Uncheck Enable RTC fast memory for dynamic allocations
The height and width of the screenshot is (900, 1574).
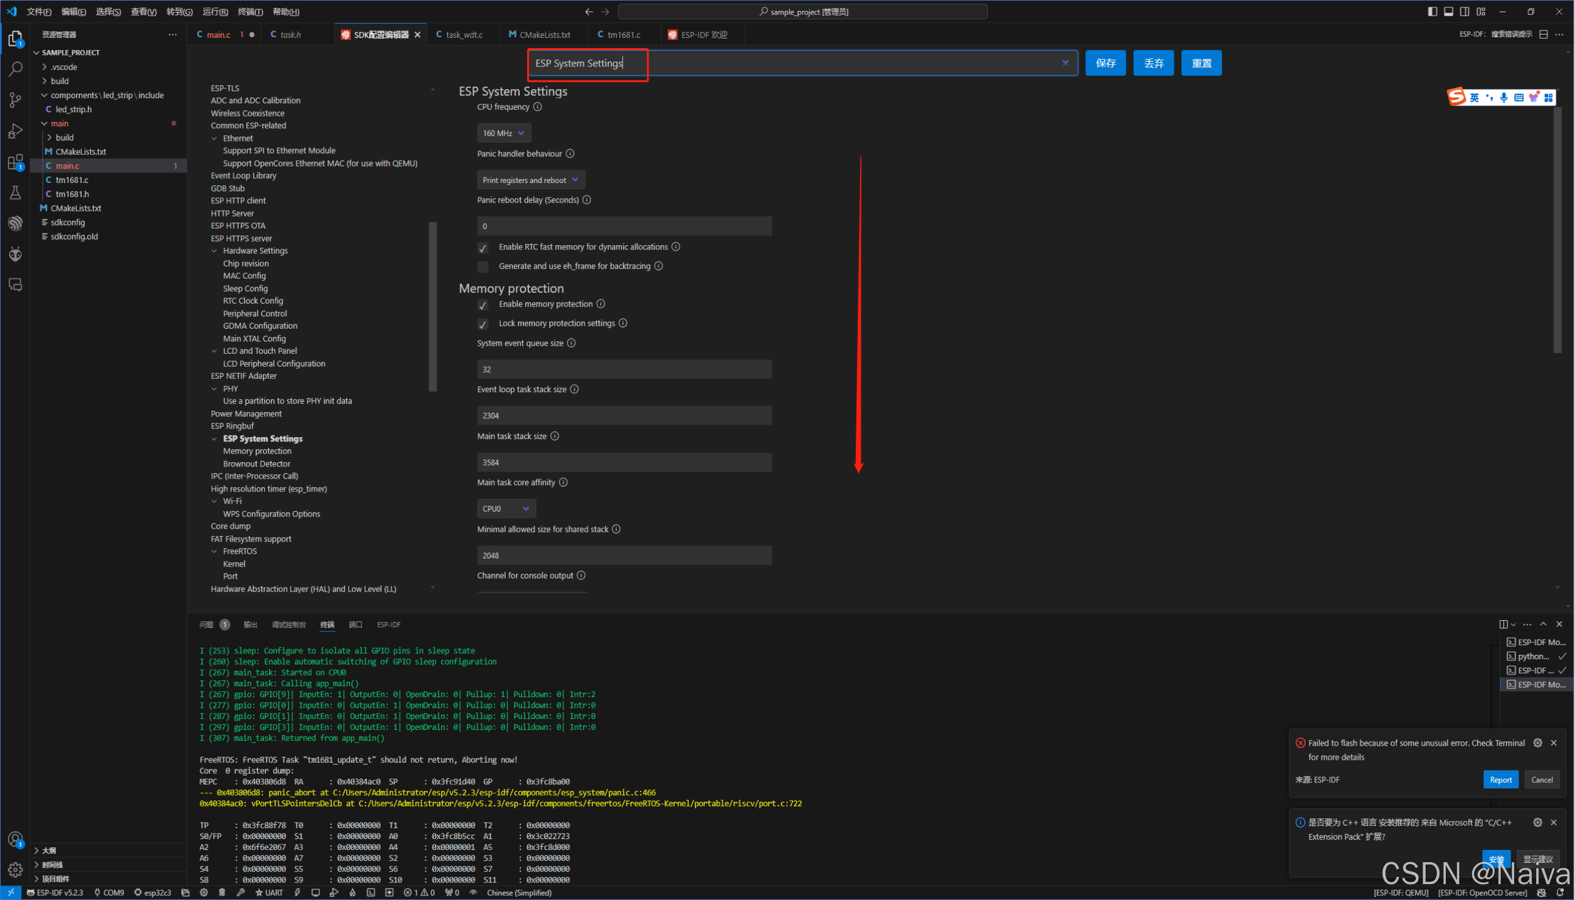(x=483, y=247)
